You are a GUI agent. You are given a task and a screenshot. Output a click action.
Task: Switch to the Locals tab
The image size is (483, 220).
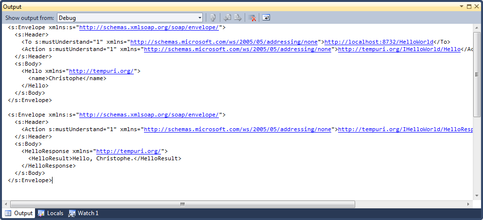51,213
